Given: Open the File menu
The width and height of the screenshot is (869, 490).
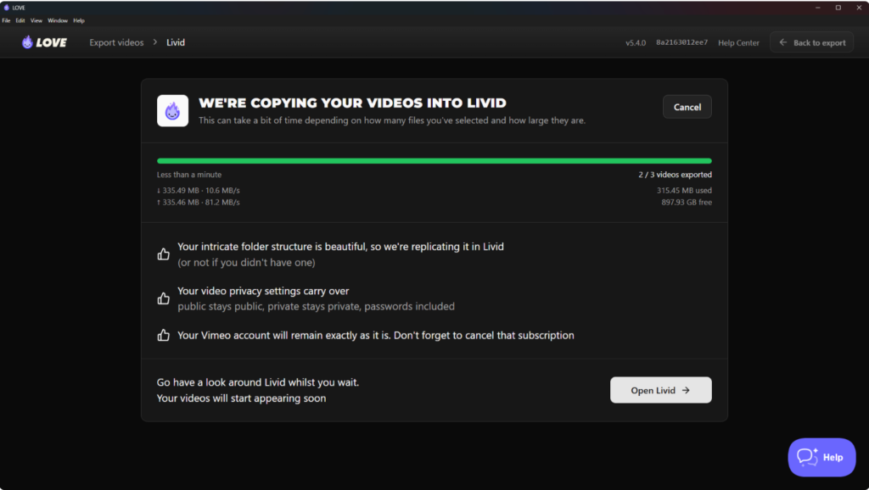Looking at the screenshot, I should click(x=6, y=20).
